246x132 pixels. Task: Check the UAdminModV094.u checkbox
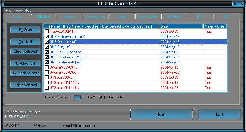(x=47, y=67)
